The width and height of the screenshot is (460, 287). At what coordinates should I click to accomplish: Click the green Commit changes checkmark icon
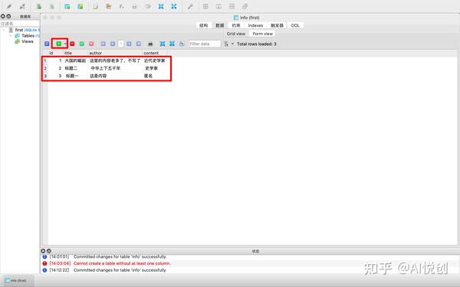pos(82,44)
